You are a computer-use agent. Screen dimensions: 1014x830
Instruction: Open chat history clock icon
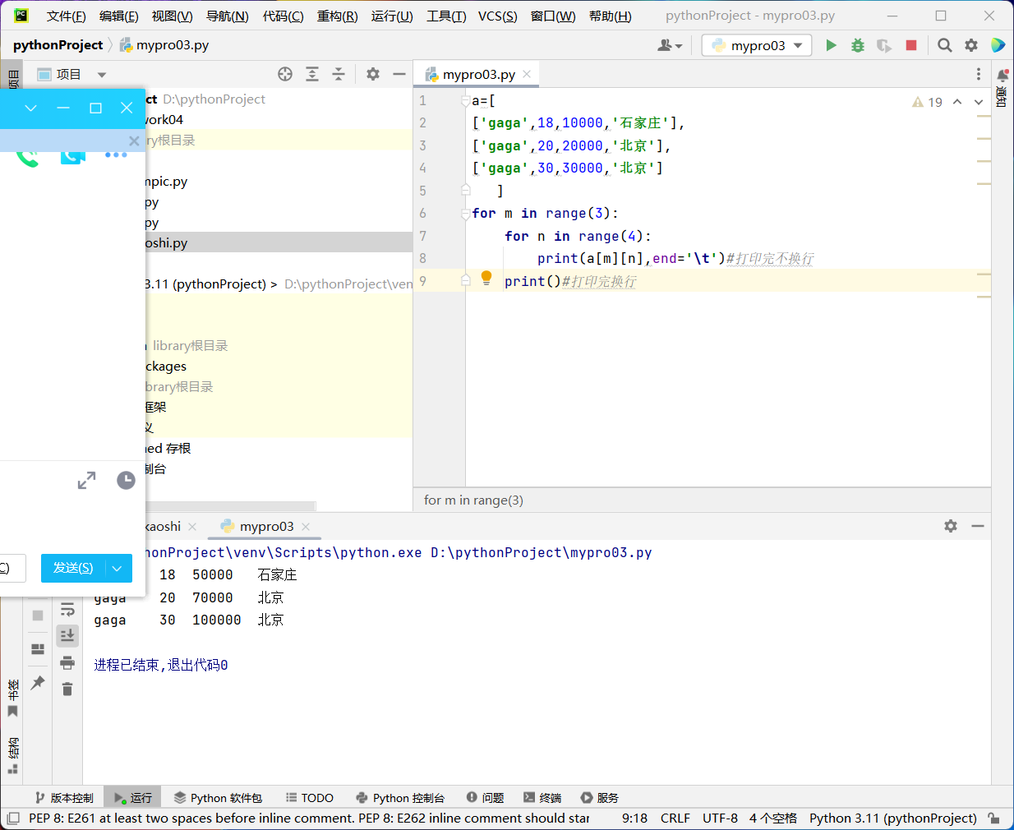(x=126, y=480)
